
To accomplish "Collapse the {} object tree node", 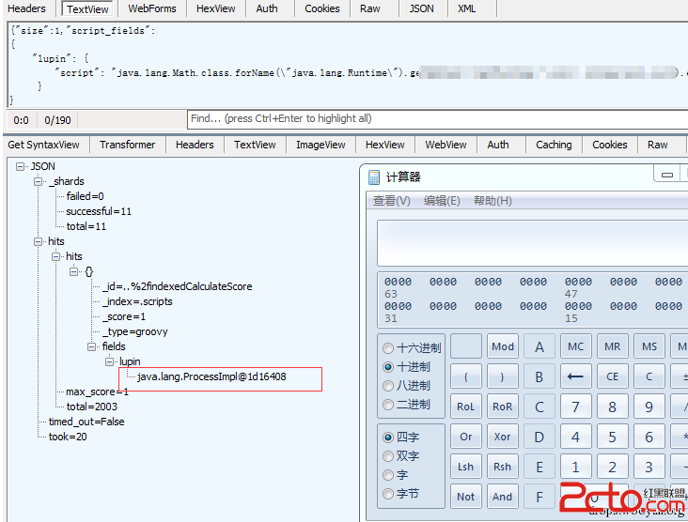I will pyautogui.click(x=73, y=271).
